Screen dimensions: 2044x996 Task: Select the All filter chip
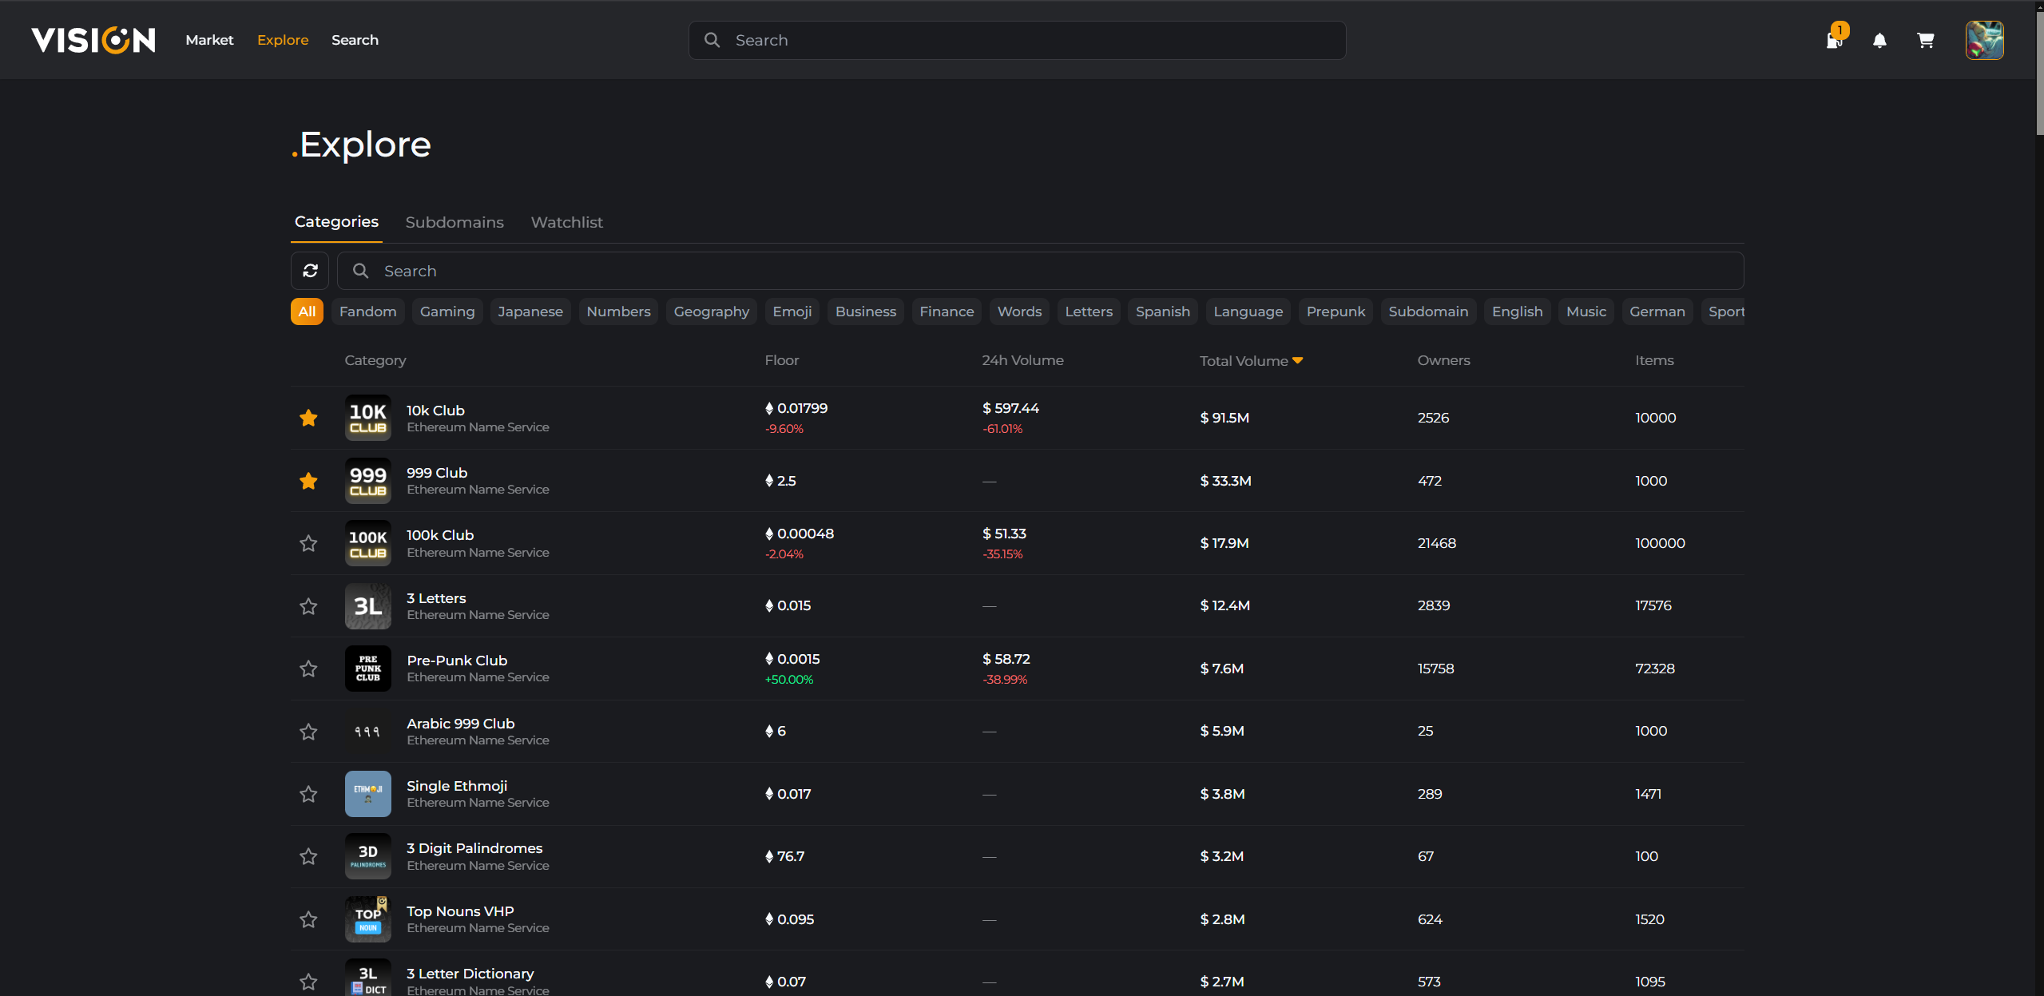point(307,311)
